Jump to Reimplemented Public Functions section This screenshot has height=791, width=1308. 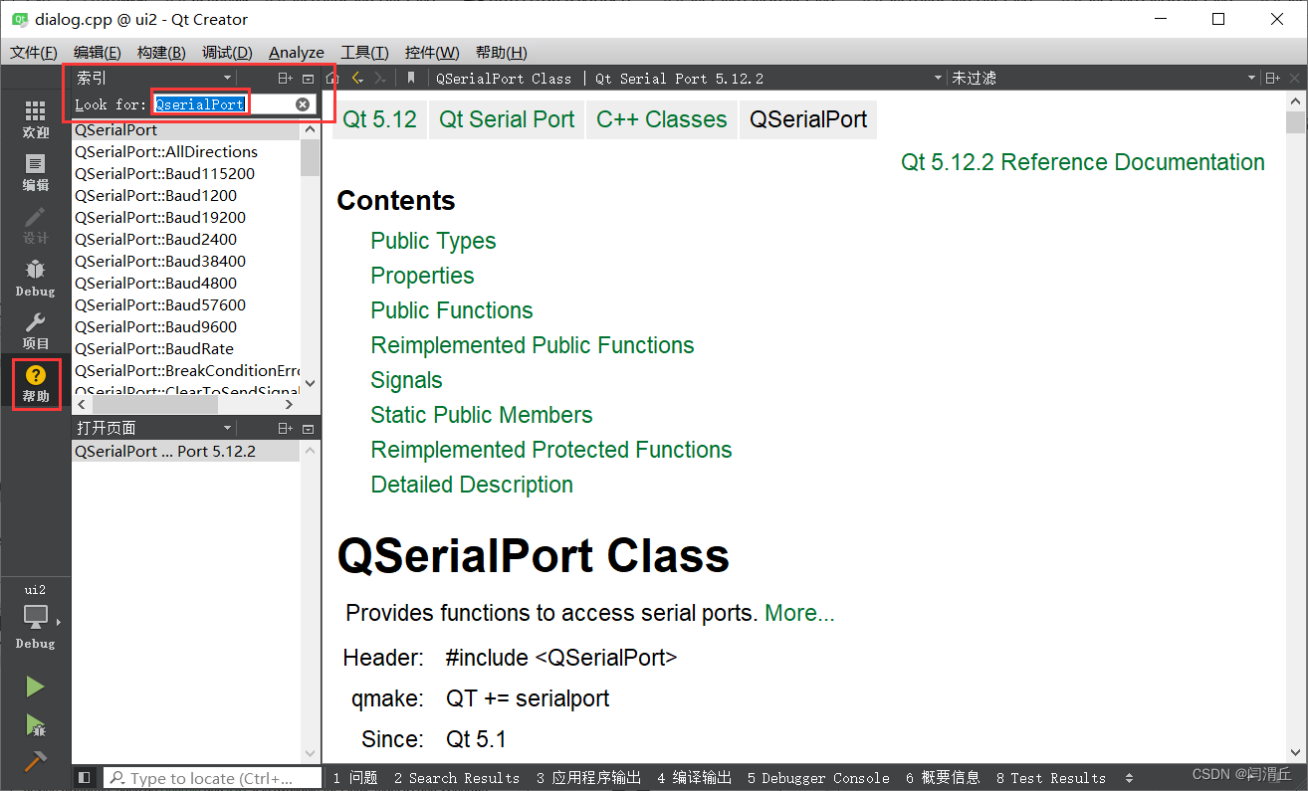533,345
